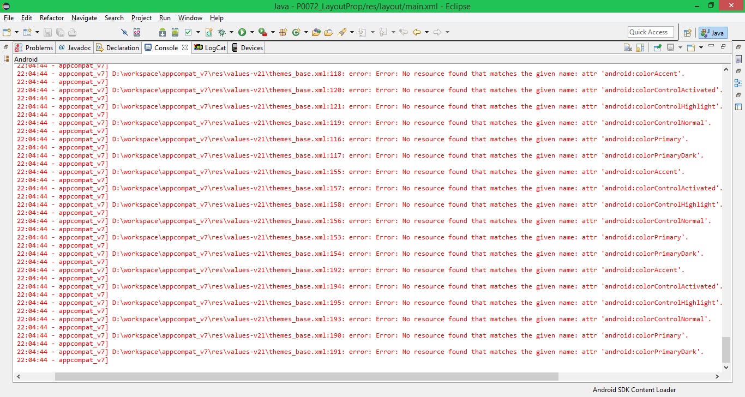Viewport: 745px width, 397px height.
Task: Toggle the Pin Console button
Action: coord(657,47)
